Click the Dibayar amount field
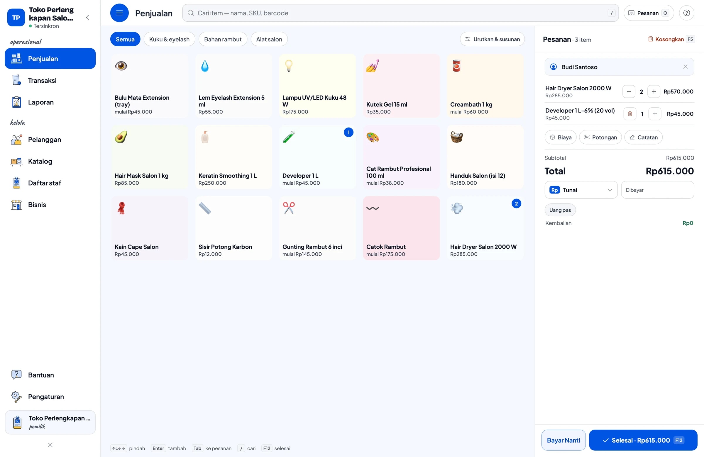The height and width of the screenshot is (457, 704). click(x=657, y=190)
